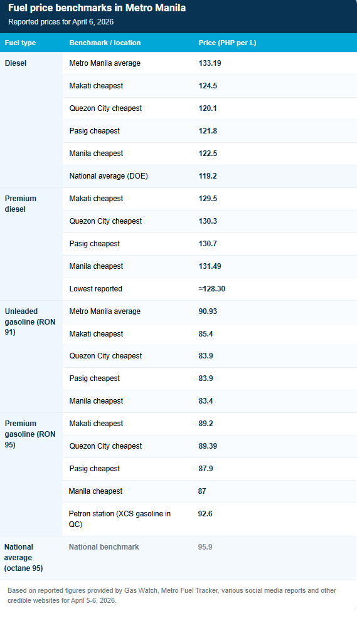Image resolution: width=357 pixels, height=621 pixels.
Task: Click the National average (DOE) row label
Action: tap(109, 176)
